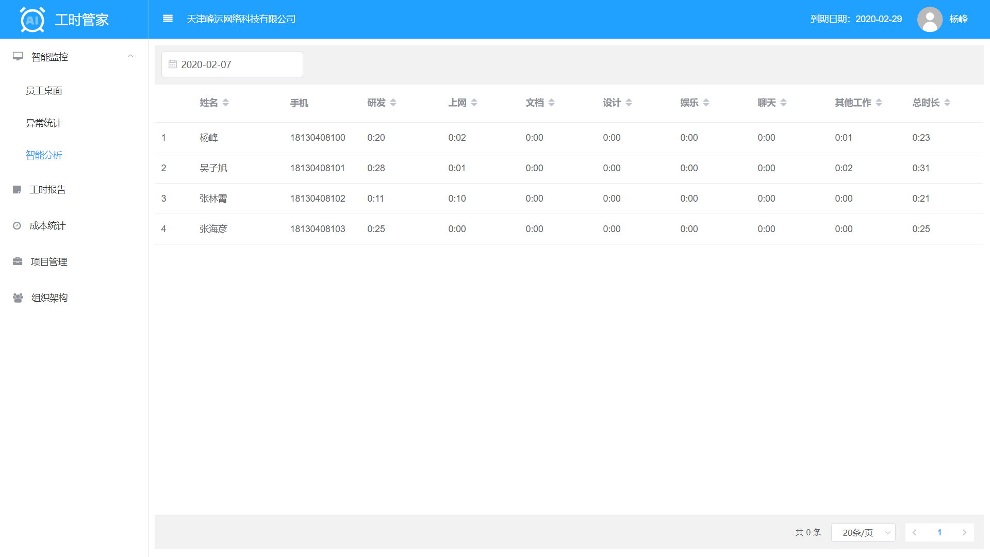The image size is (990, 557).
Task: Click the 成本统计 clock icon
Action: (x=17, y=226)
